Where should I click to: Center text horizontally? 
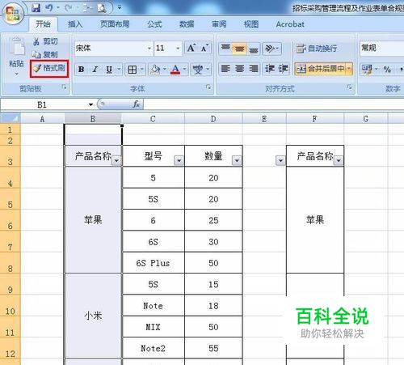click(x=239, y=69)
